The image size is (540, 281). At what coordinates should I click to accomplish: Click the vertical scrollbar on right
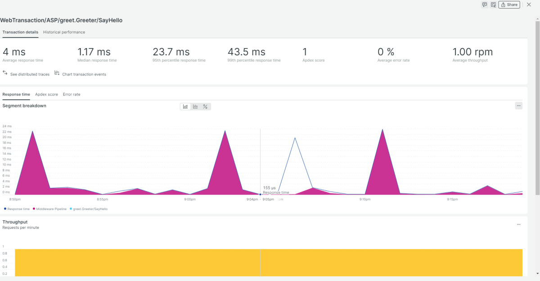[x=537, y=108]
